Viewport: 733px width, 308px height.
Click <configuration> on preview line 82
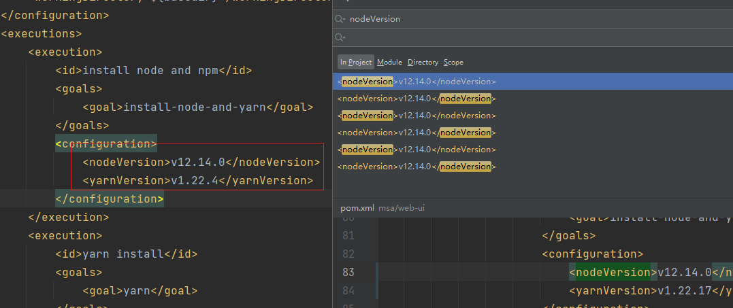[593, 254]
